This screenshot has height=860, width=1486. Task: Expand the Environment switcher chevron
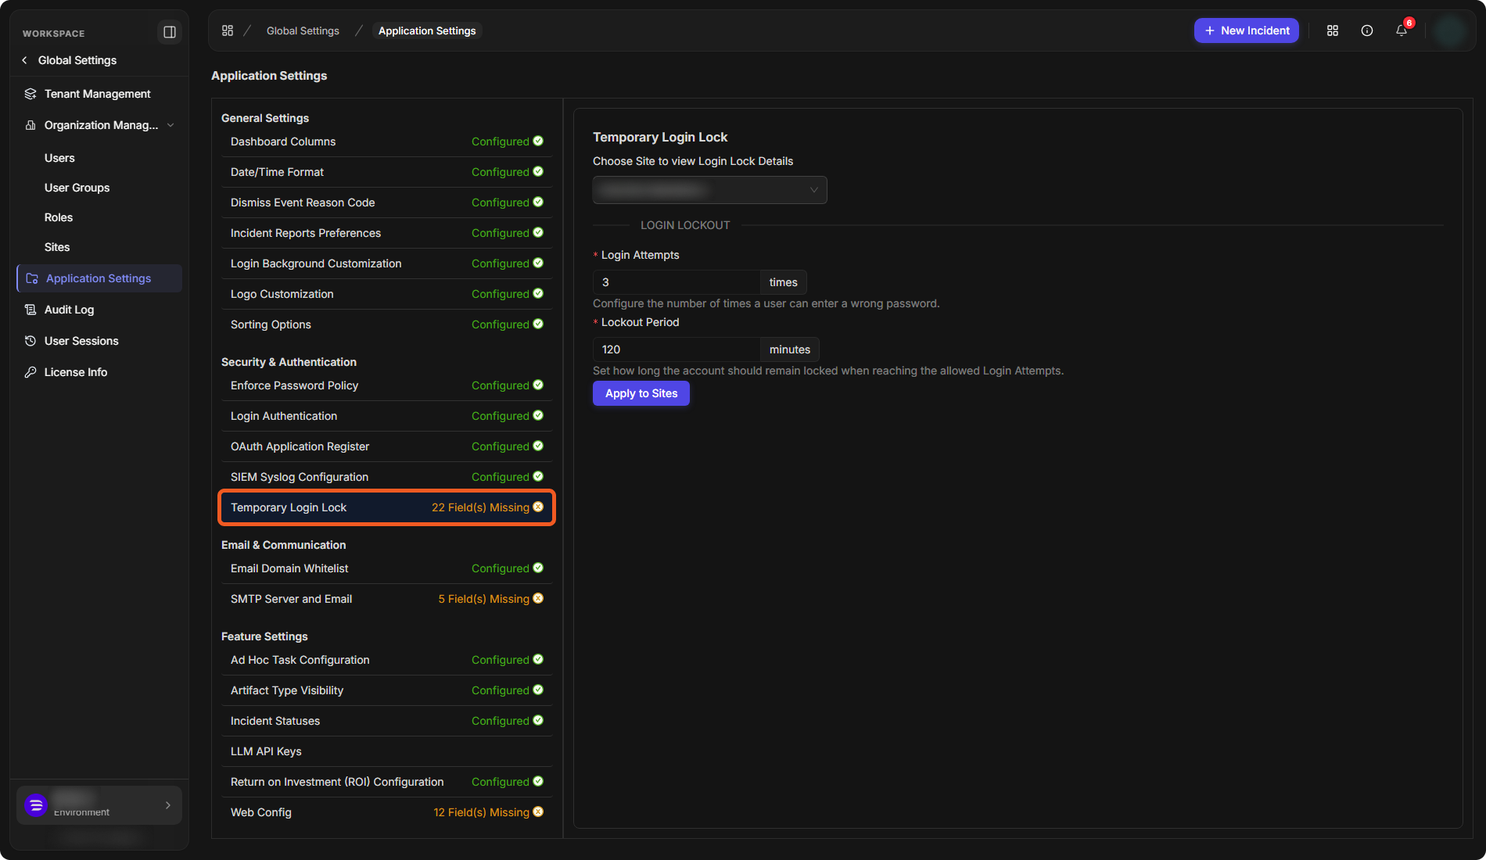168,805
